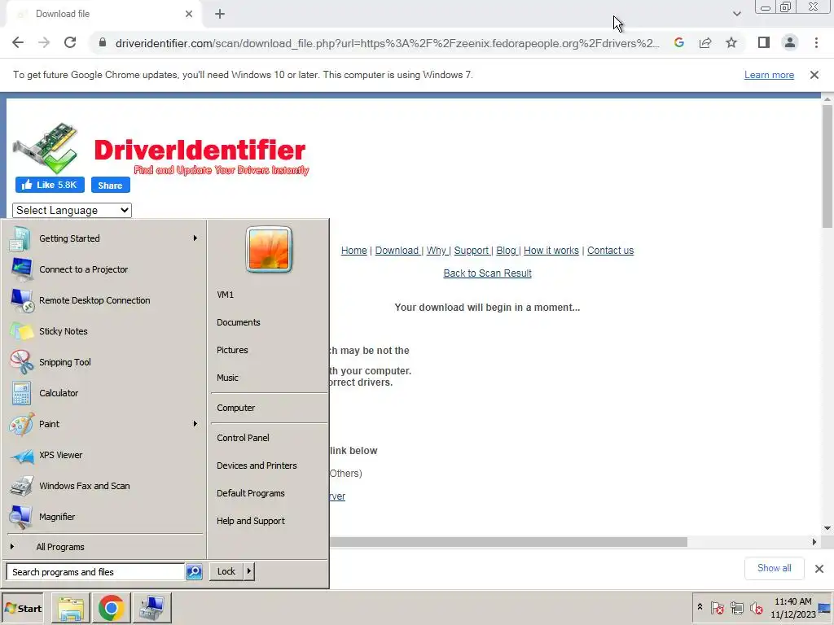Open the third pinned taskbar program
834x625 pixels.
tap(151, 608)
